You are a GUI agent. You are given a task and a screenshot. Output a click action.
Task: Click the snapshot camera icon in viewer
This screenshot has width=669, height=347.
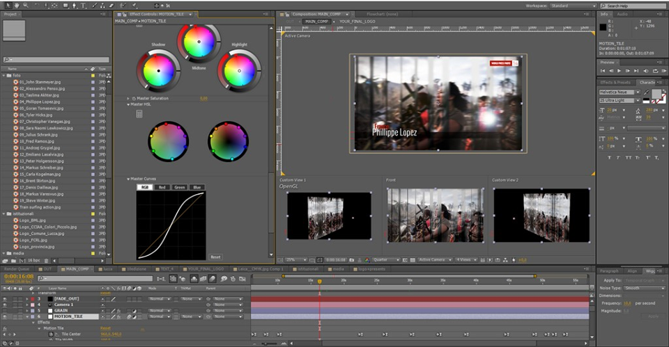point(351,259)
